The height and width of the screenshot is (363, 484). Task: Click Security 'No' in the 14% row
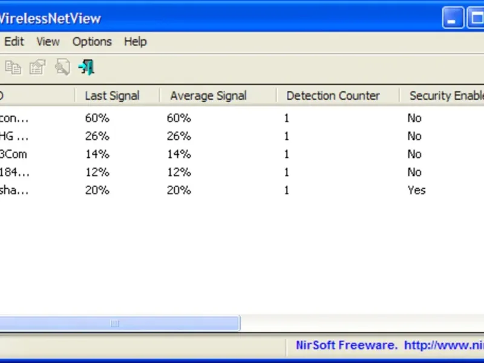[x=414, y=154]
